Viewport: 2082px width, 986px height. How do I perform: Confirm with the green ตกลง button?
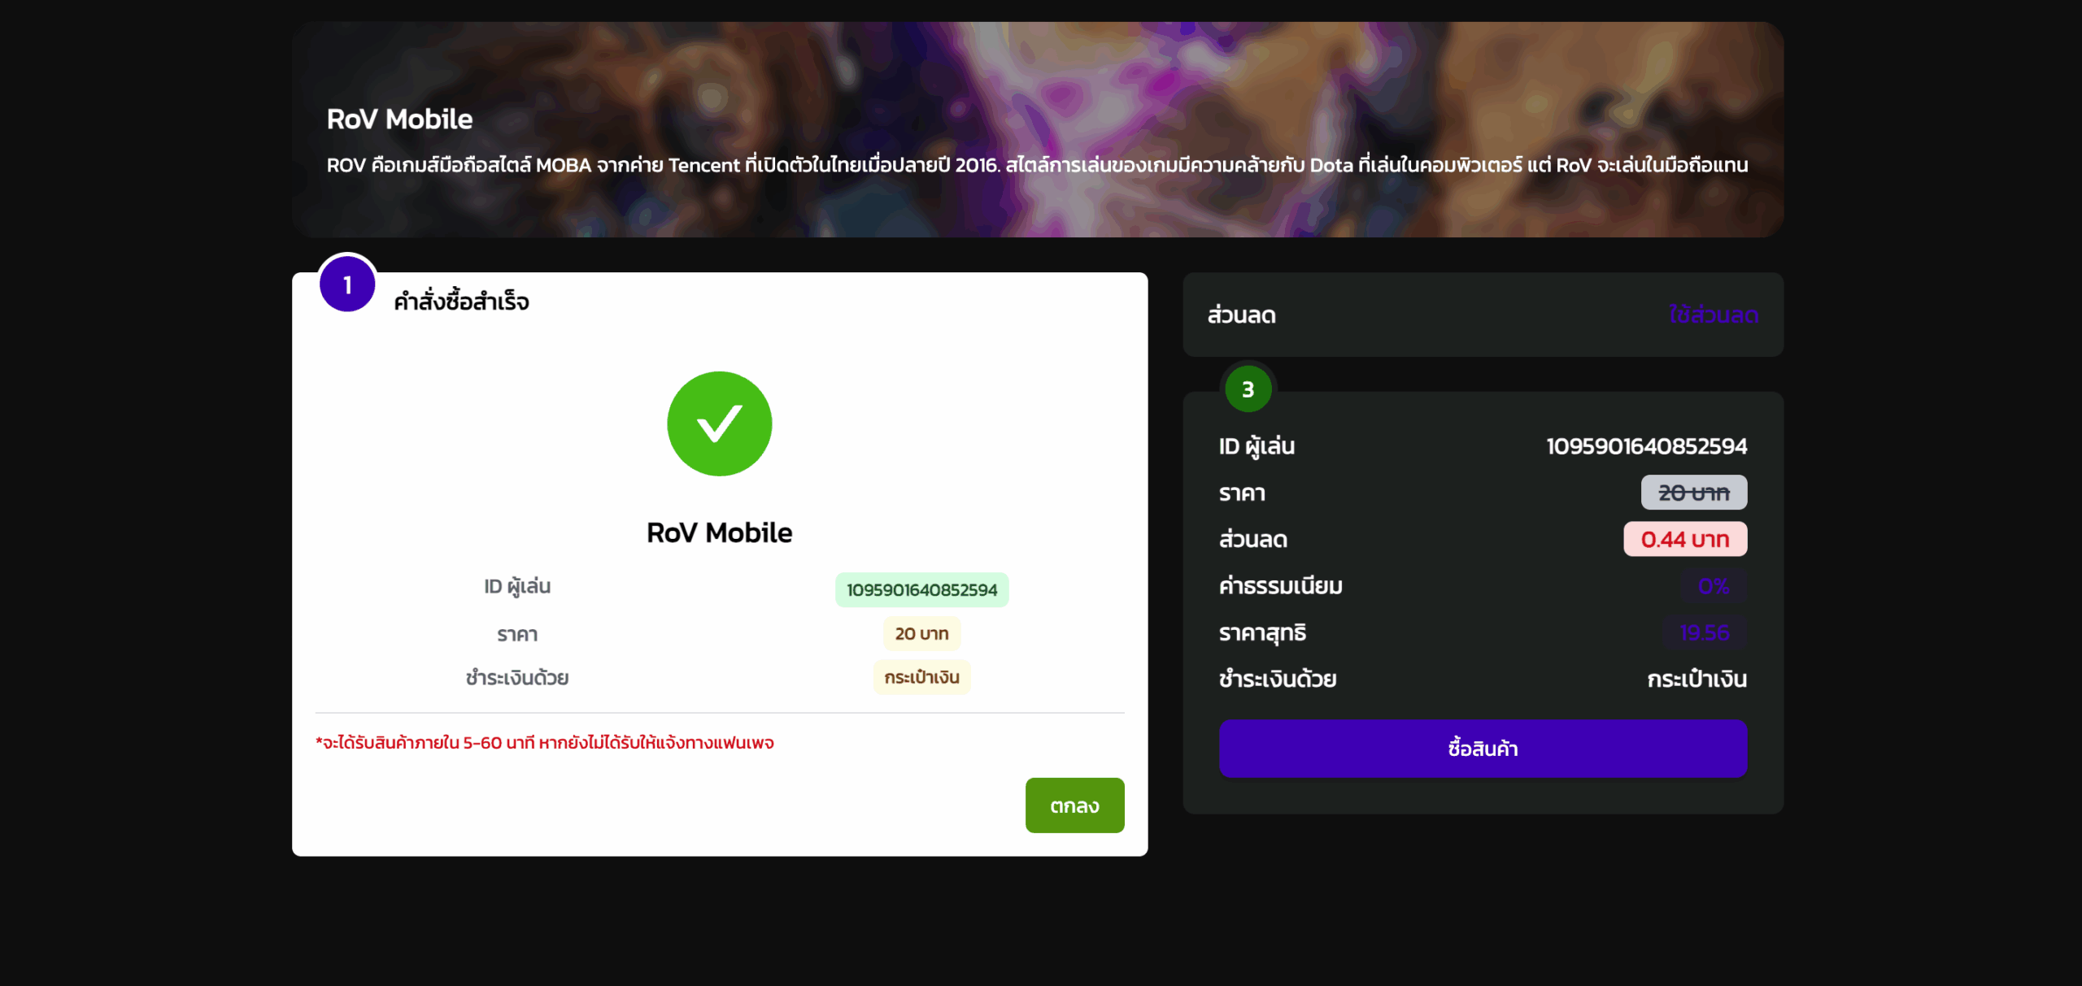pyautogui.click(x=1074, y=805)
